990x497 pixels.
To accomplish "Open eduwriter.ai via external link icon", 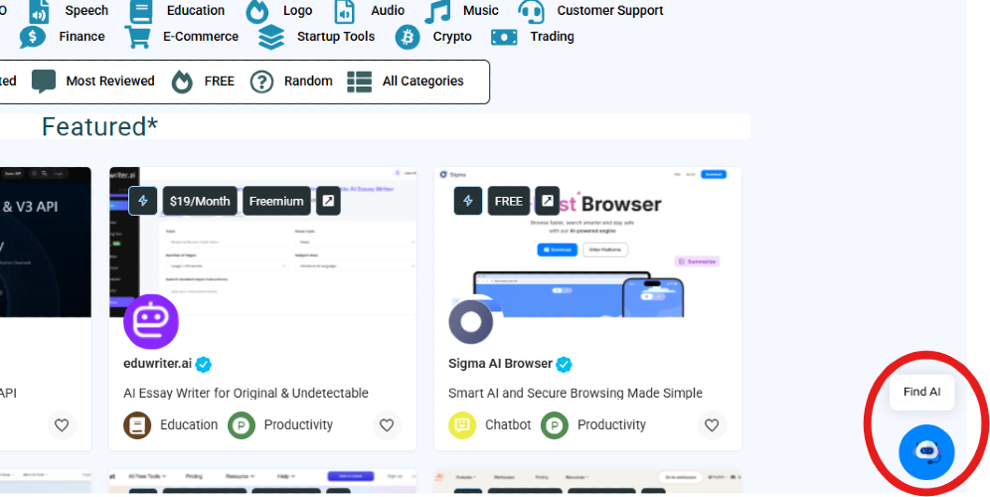I will [x=328, y=201].
